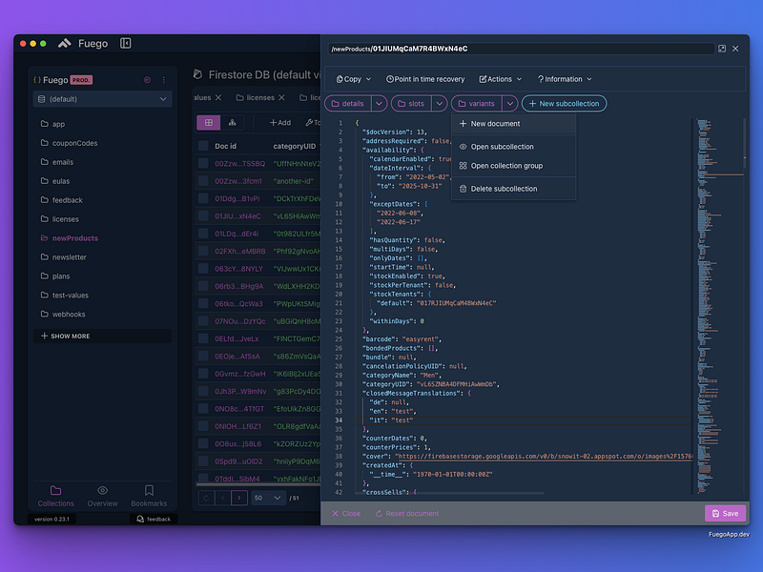The width and height of the screenshot is (763, 572).
Task: Close the licenses tab with its X
Action: click(x=281, y=98)
